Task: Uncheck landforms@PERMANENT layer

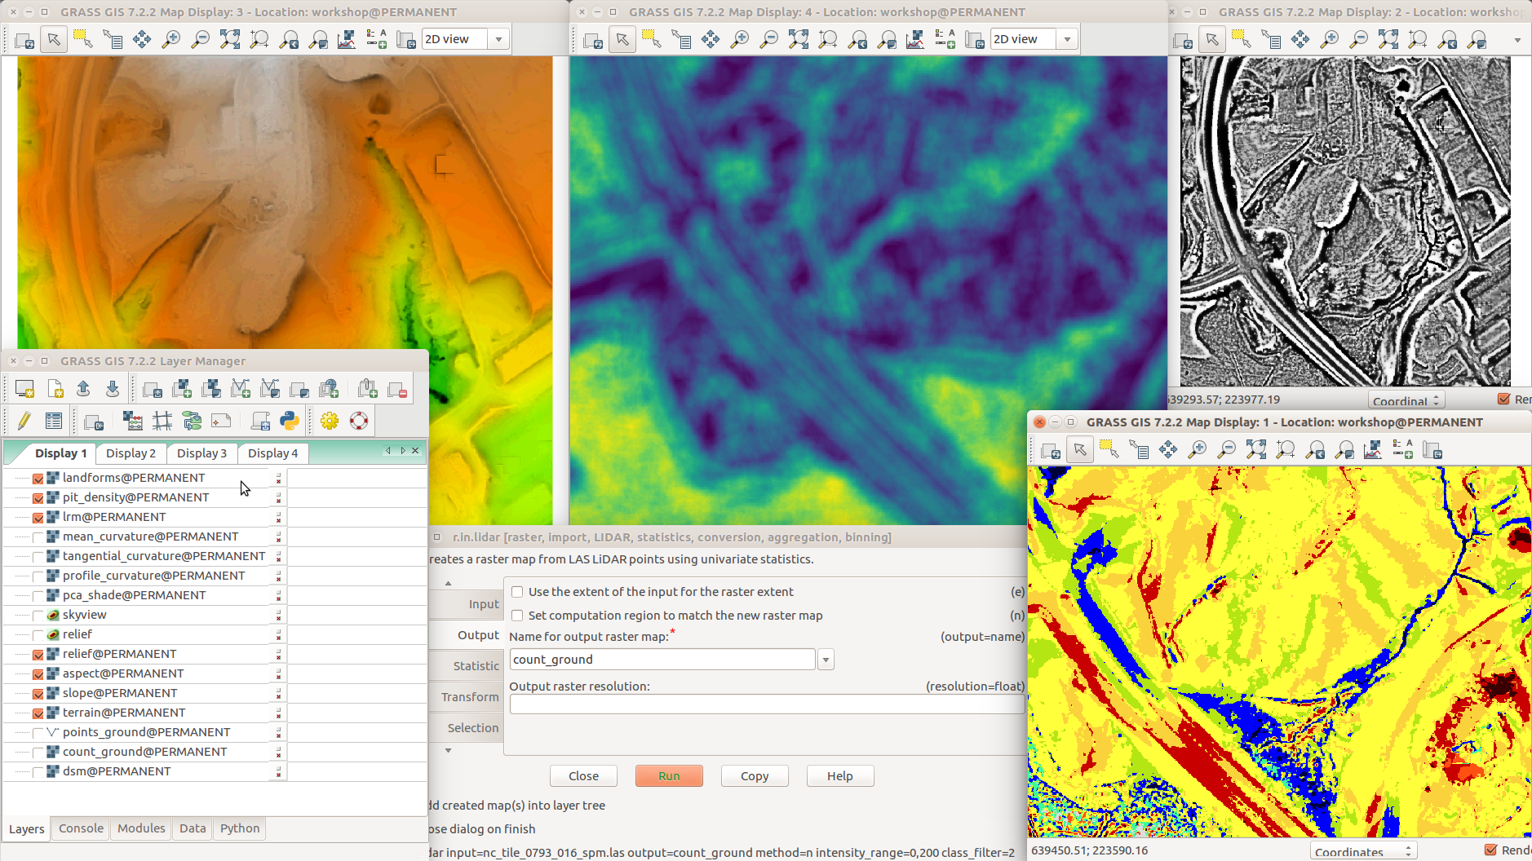Action: click(38, 479)
